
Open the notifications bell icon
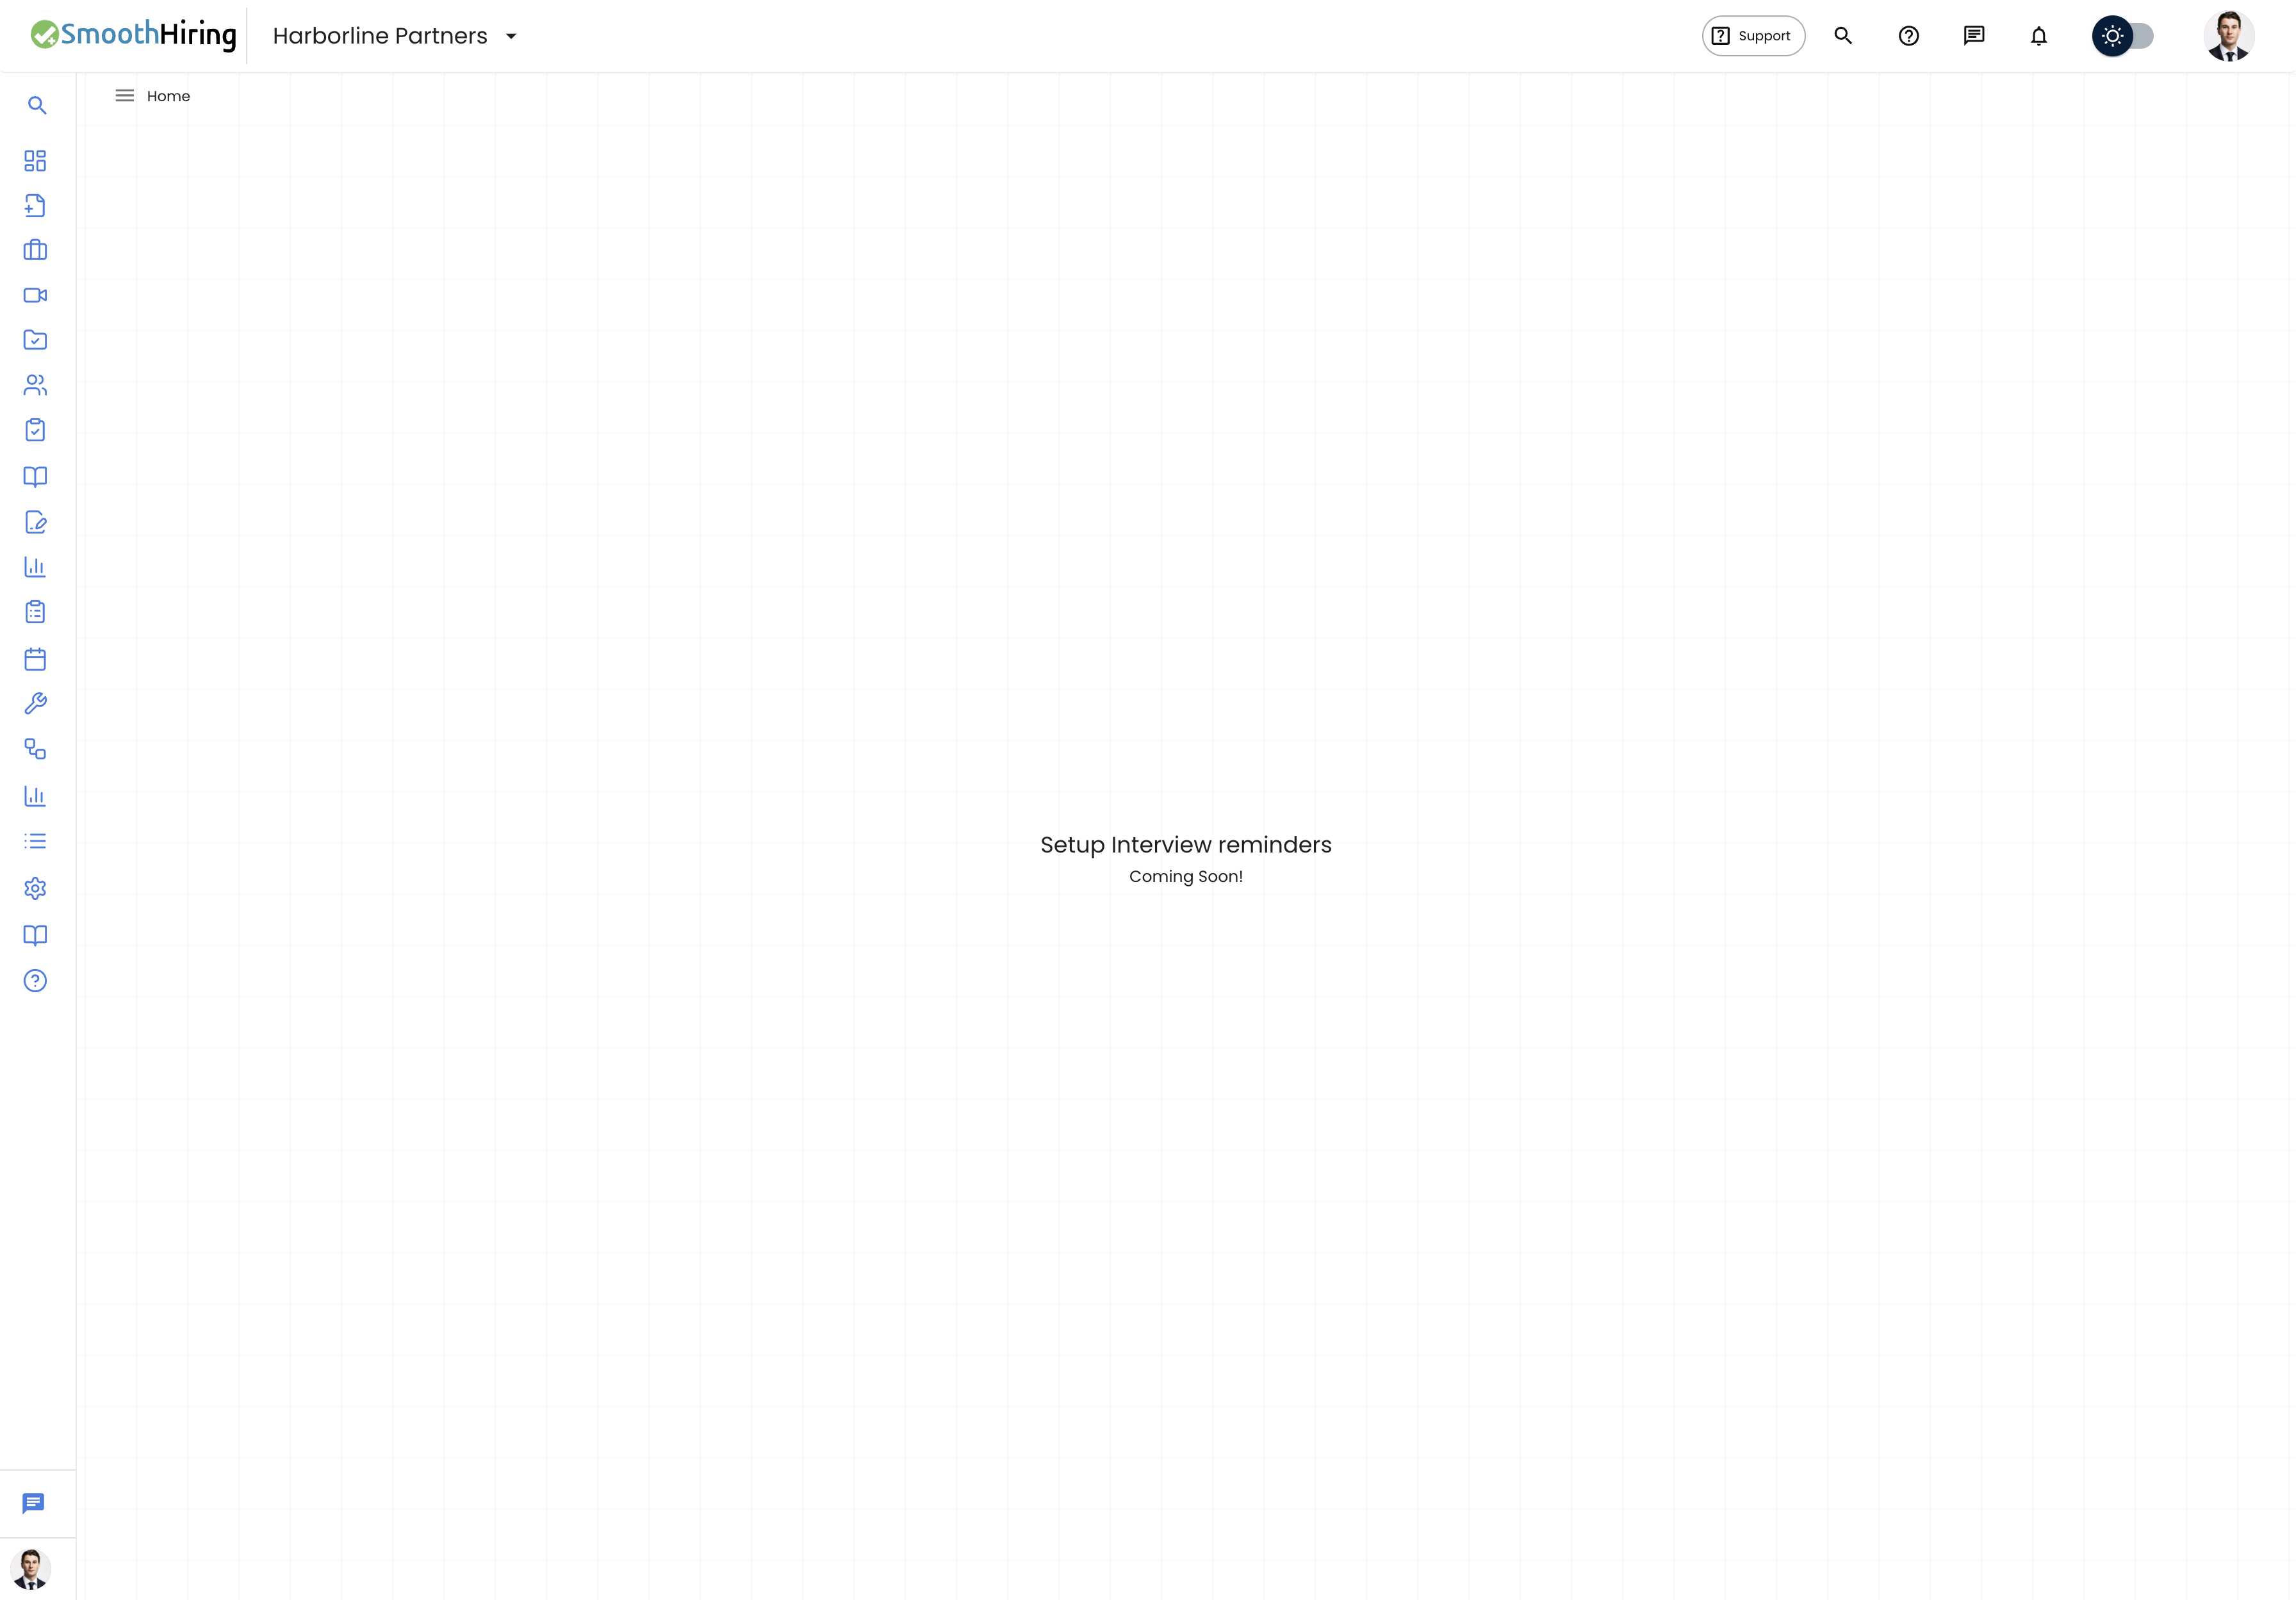[x=2038, y=36]
